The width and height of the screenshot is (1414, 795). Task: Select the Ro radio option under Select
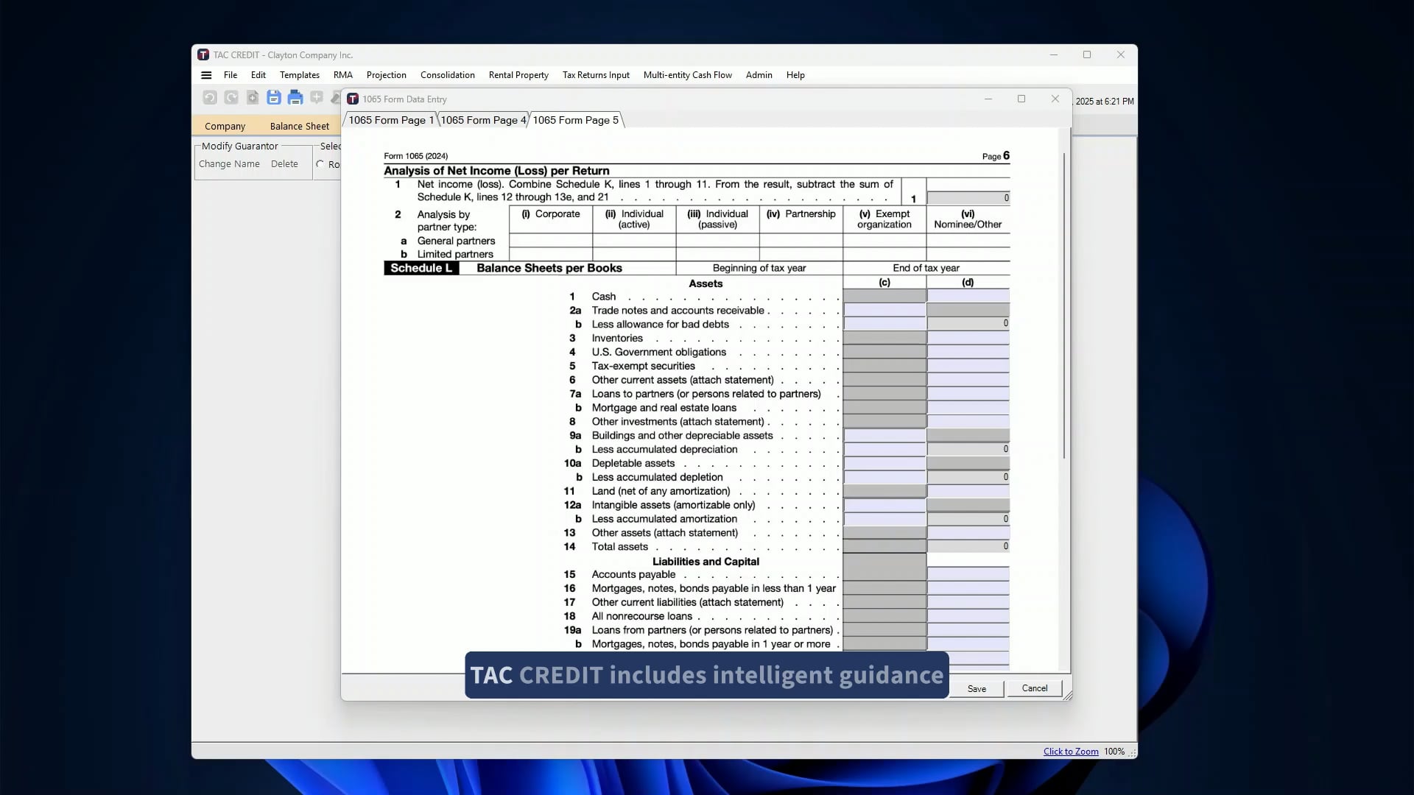pyautogui.click(x=322, y=164)
